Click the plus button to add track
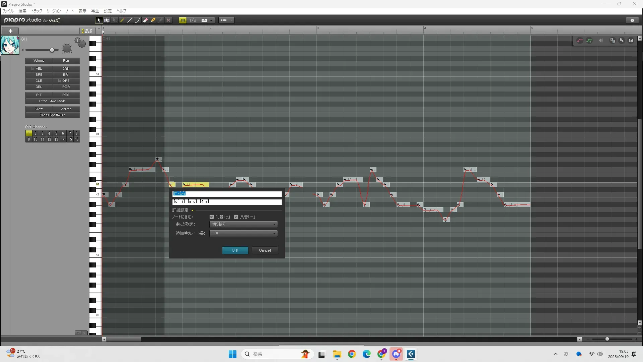Image resolution: width=643 pixels, height=362 pixels. point(10,31)
